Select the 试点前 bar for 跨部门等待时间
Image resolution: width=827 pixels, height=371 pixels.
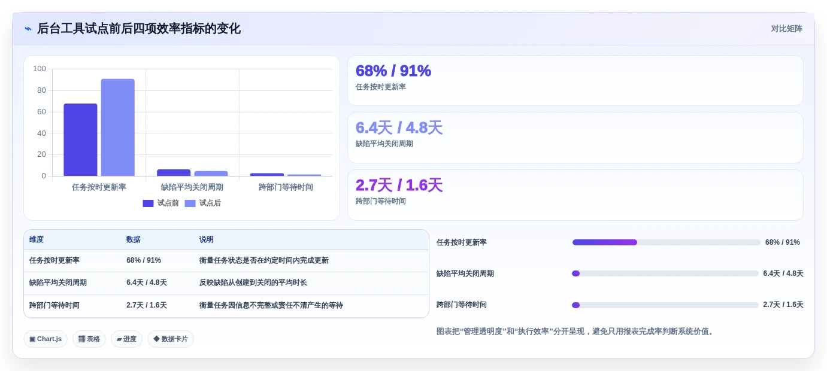(x=267, y=175)
